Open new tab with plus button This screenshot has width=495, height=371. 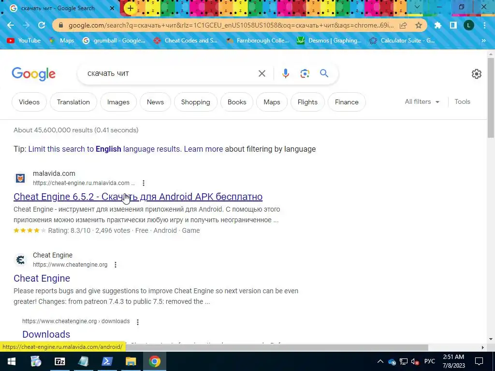click(x=131, y=9)
